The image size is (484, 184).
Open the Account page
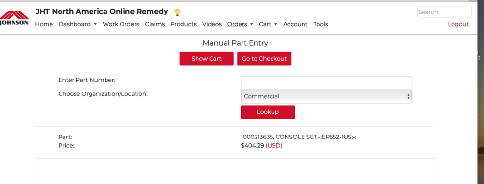click(295, 24)
